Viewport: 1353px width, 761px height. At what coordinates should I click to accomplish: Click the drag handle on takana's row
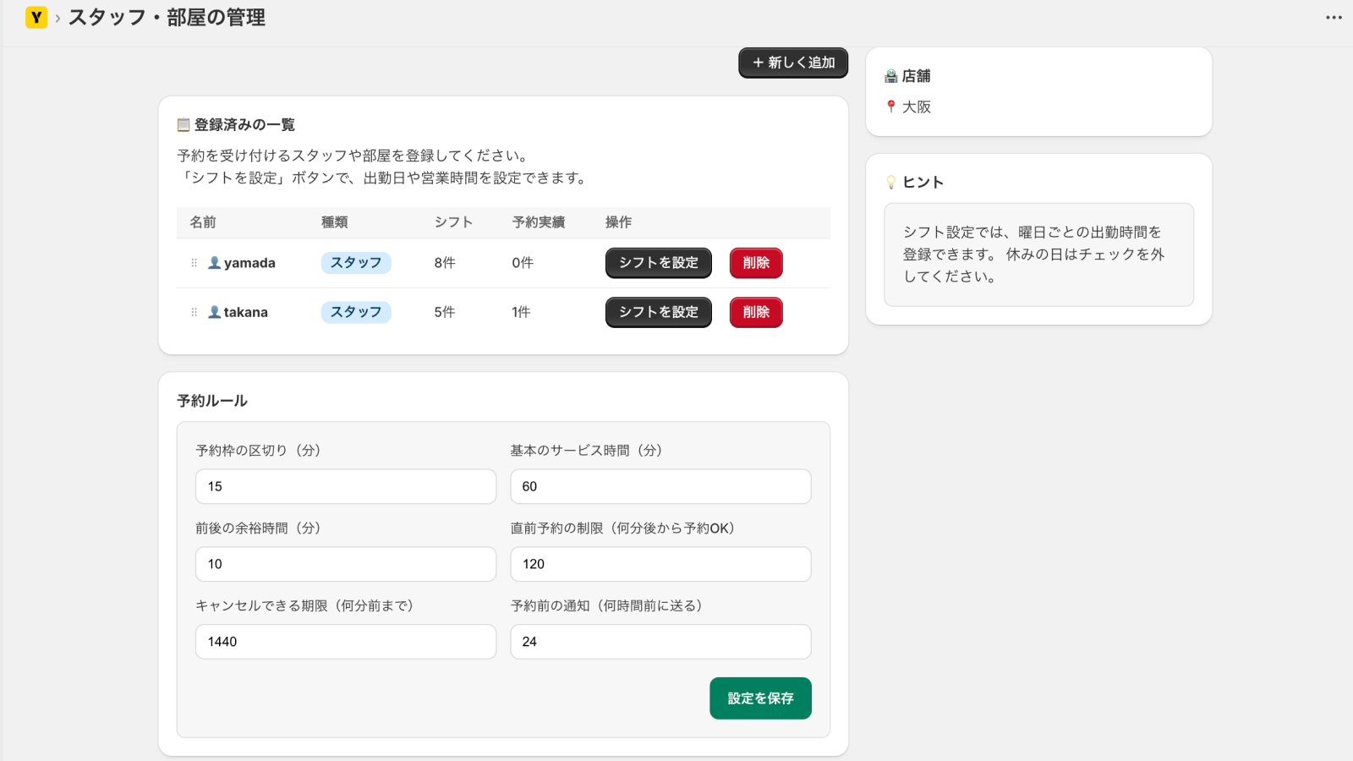coord(194,312)
